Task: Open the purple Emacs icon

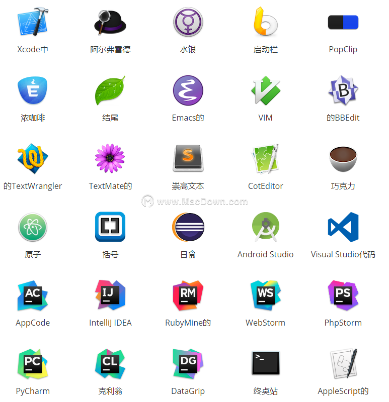Action: [188, 90]
